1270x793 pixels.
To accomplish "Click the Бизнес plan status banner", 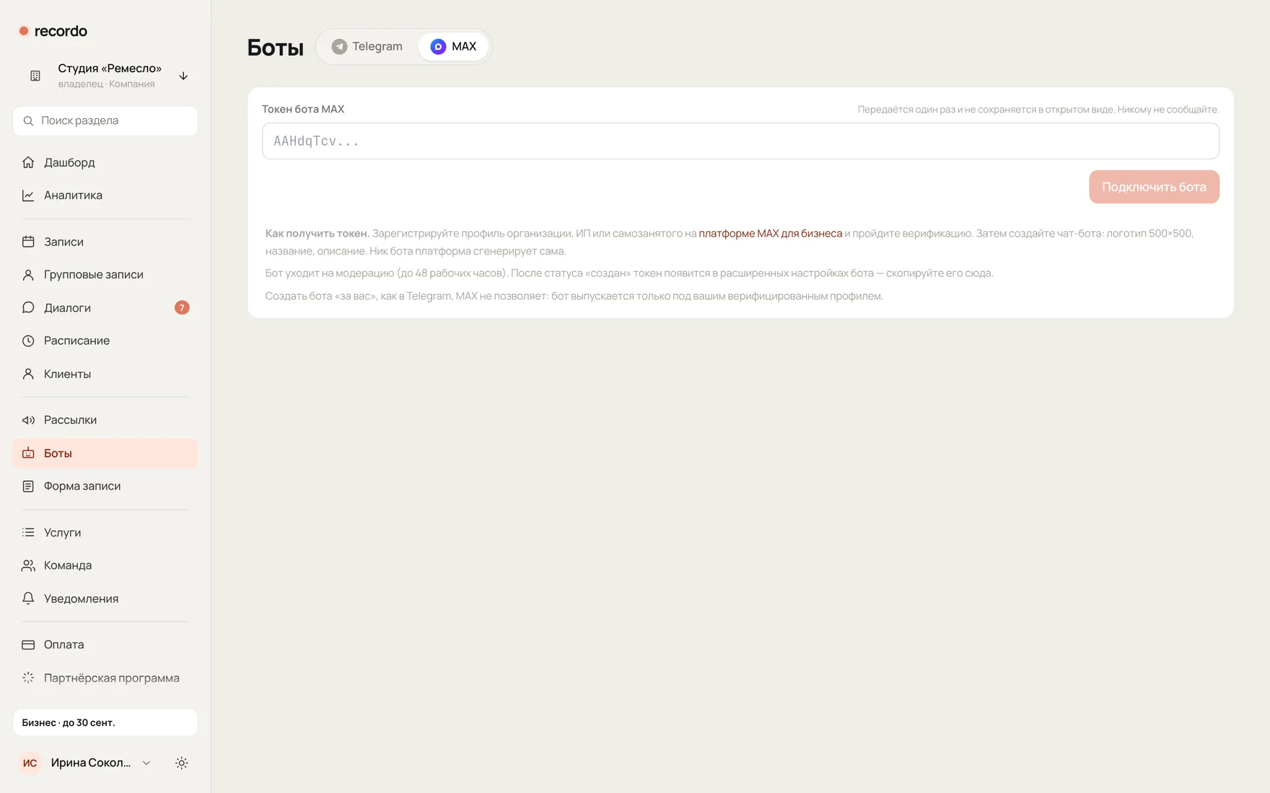I will [x=105, y=722].
